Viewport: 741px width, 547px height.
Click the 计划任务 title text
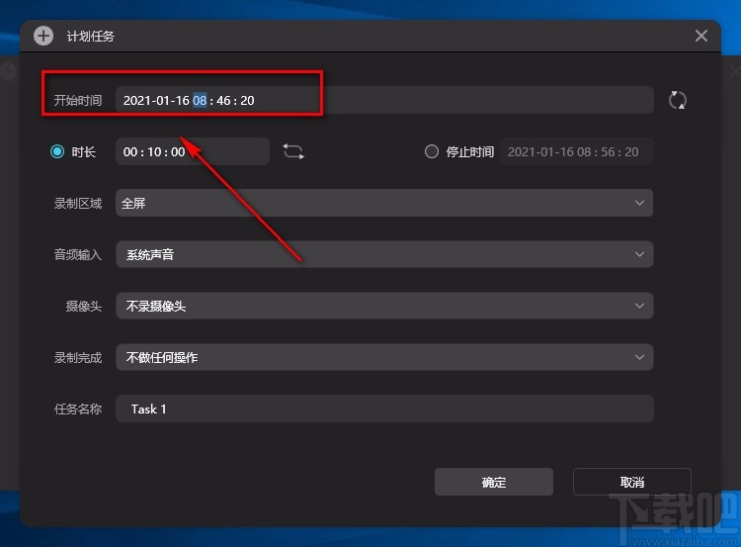(90, 37)
